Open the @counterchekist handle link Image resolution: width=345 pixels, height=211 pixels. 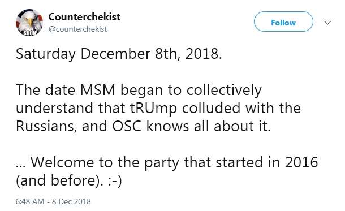tap(77, 29)
